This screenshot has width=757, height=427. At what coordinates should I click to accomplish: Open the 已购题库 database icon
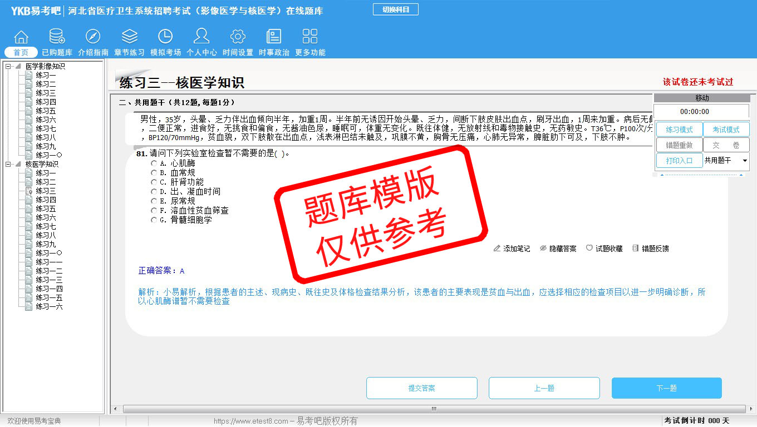pos(57,37)
